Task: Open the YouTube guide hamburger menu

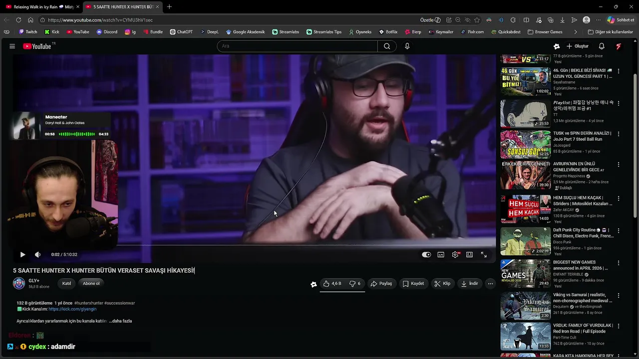Action: [x=12, y=46]
